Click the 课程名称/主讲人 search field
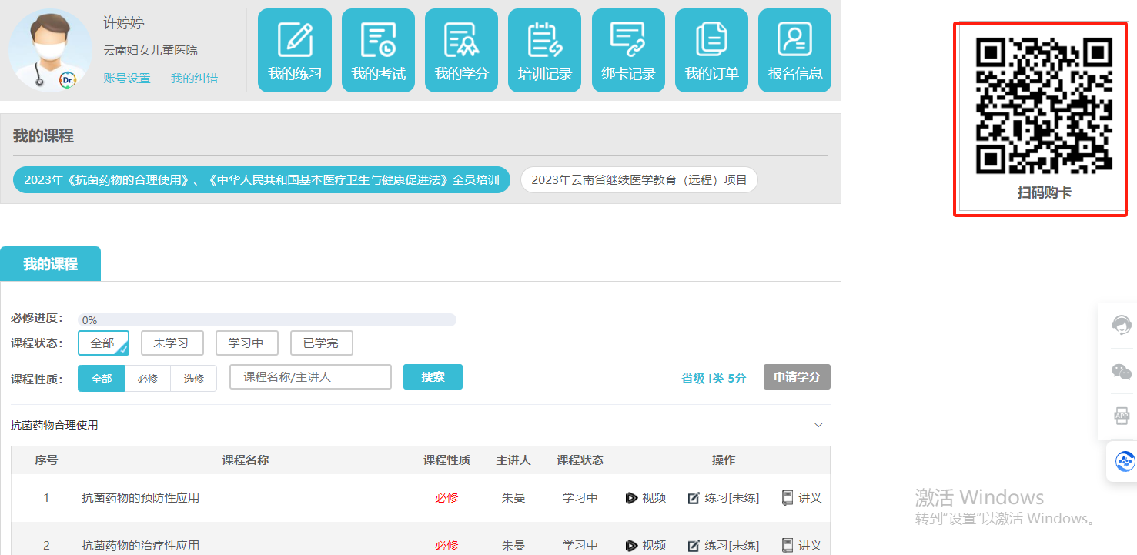 pos(310,377)
